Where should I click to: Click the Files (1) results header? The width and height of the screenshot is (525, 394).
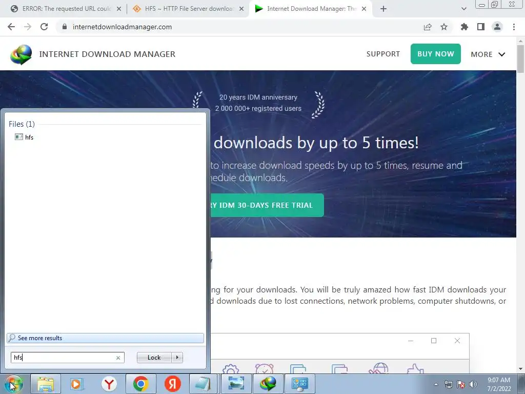click(x=22, y=124)
